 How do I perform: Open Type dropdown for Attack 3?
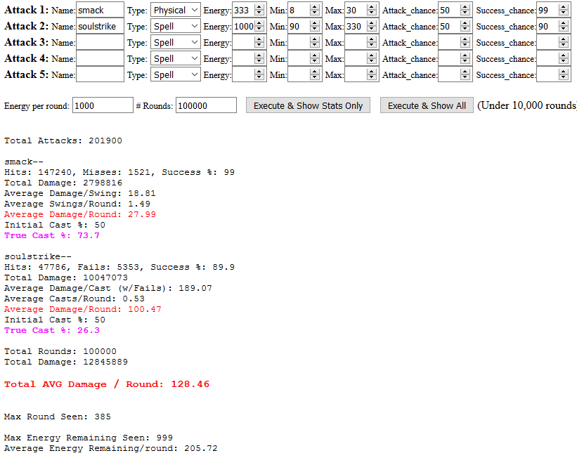click(x=175, y=43)
